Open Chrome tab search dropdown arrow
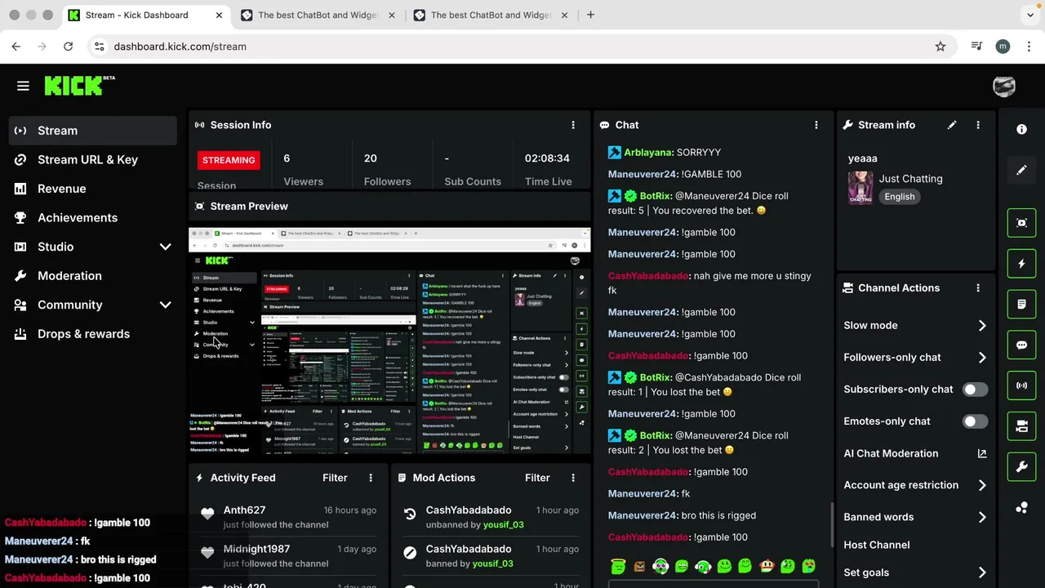The width and height of the screenshot is (1045, 588). coord(1030,15)
